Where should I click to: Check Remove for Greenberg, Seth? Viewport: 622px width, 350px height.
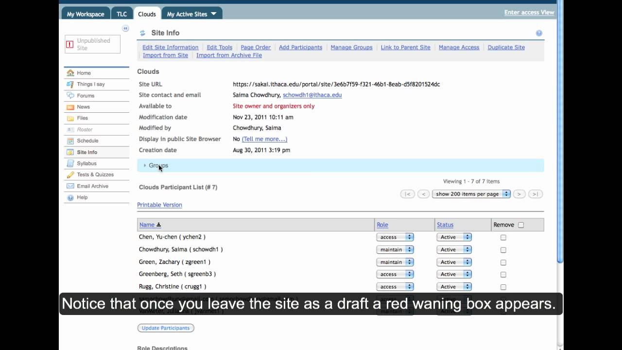coord(503,275)
